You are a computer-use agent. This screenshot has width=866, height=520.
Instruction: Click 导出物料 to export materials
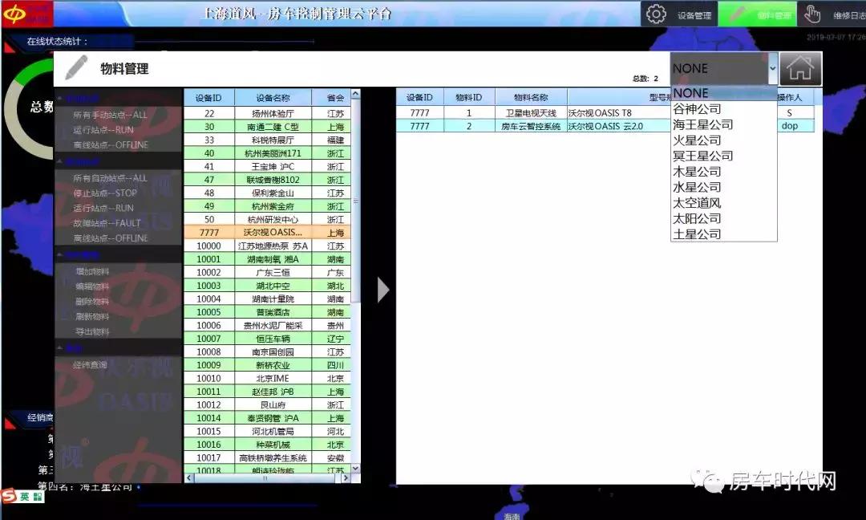point(92,331)
